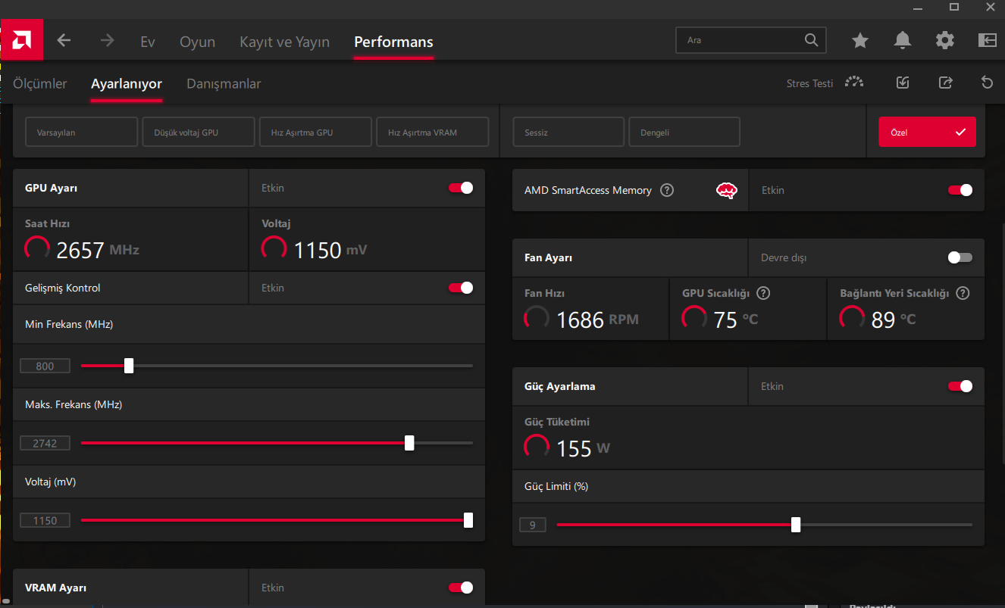Select the Özel preset button

click(x=927, y=132)
